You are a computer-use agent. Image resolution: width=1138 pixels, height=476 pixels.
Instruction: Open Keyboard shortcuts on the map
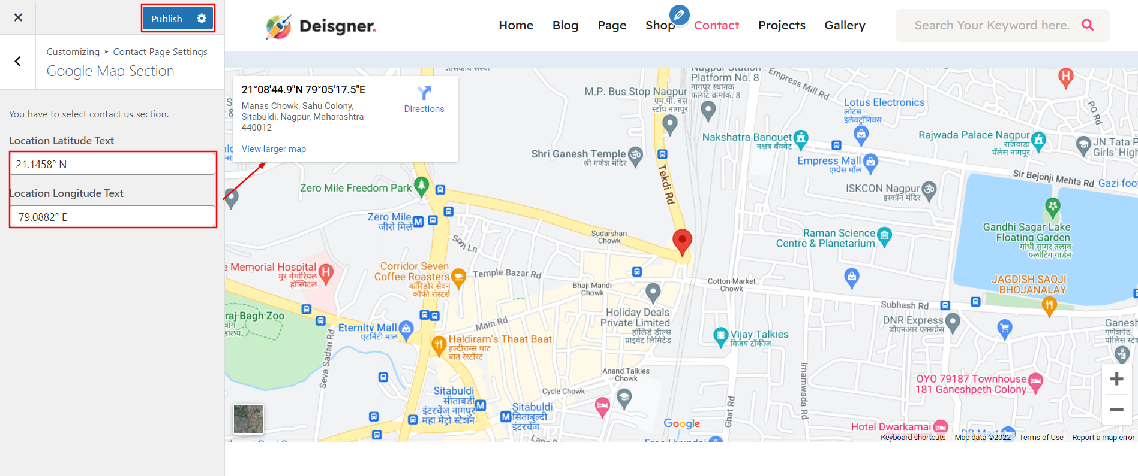point(913,438)
